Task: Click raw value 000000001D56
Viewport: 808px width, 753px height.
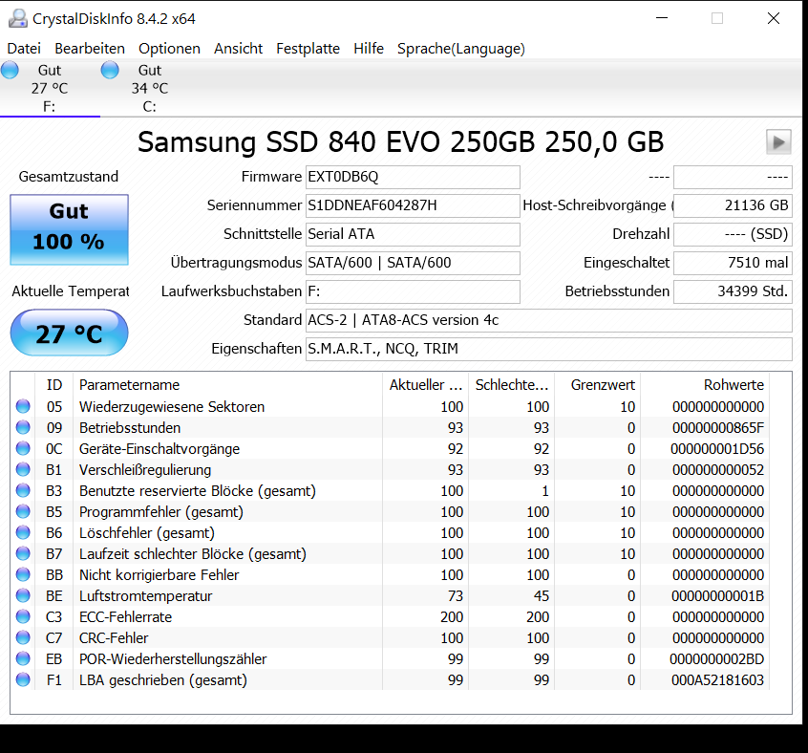Action: tap(717, 449)
